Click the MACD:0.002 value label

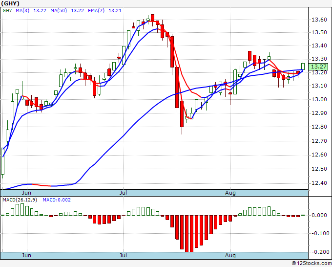[57, 200]
